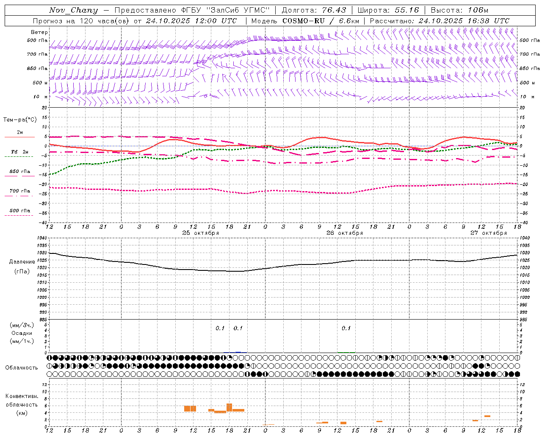Select the Осадки label

pos(22,333)
